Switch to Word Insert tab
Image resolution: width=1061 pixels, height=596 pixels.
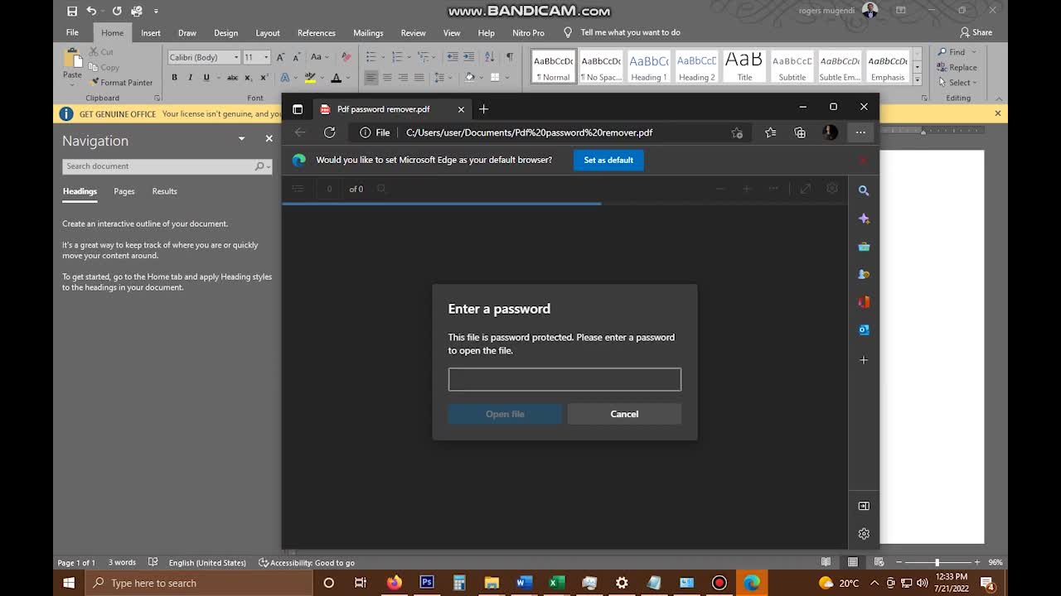pos(151,32)
